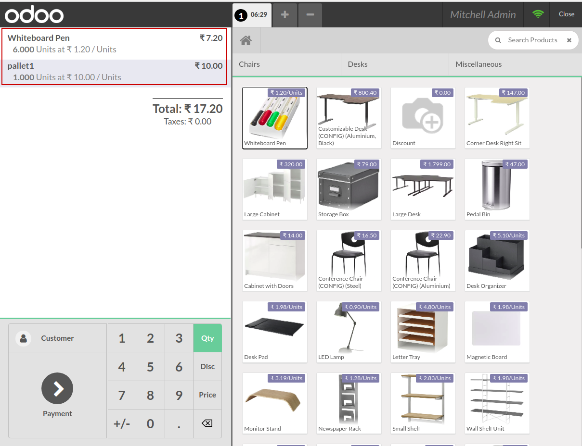This screenshot has width=582, height=446.
Task: Select the Whiteboard Pen order line
Action: pyautogui.click(x=115, y=44)
